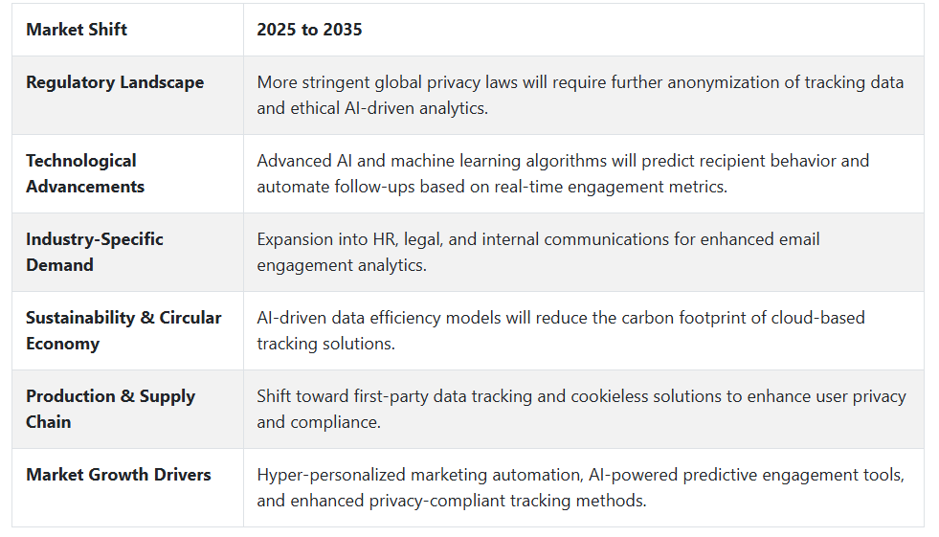The height and width of the screenshot is (537, 939).
Task: Click the 'Market Growth Drivers' row label
Action: [119, 475]
